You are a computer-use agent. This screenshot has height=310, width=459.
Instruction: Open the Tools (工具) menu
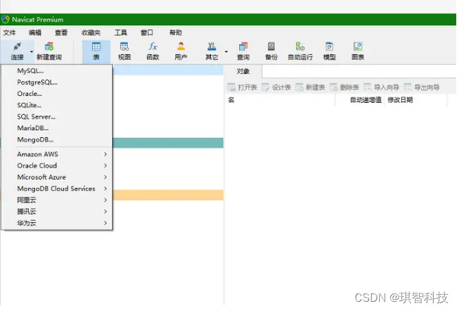tap(121, 32)
